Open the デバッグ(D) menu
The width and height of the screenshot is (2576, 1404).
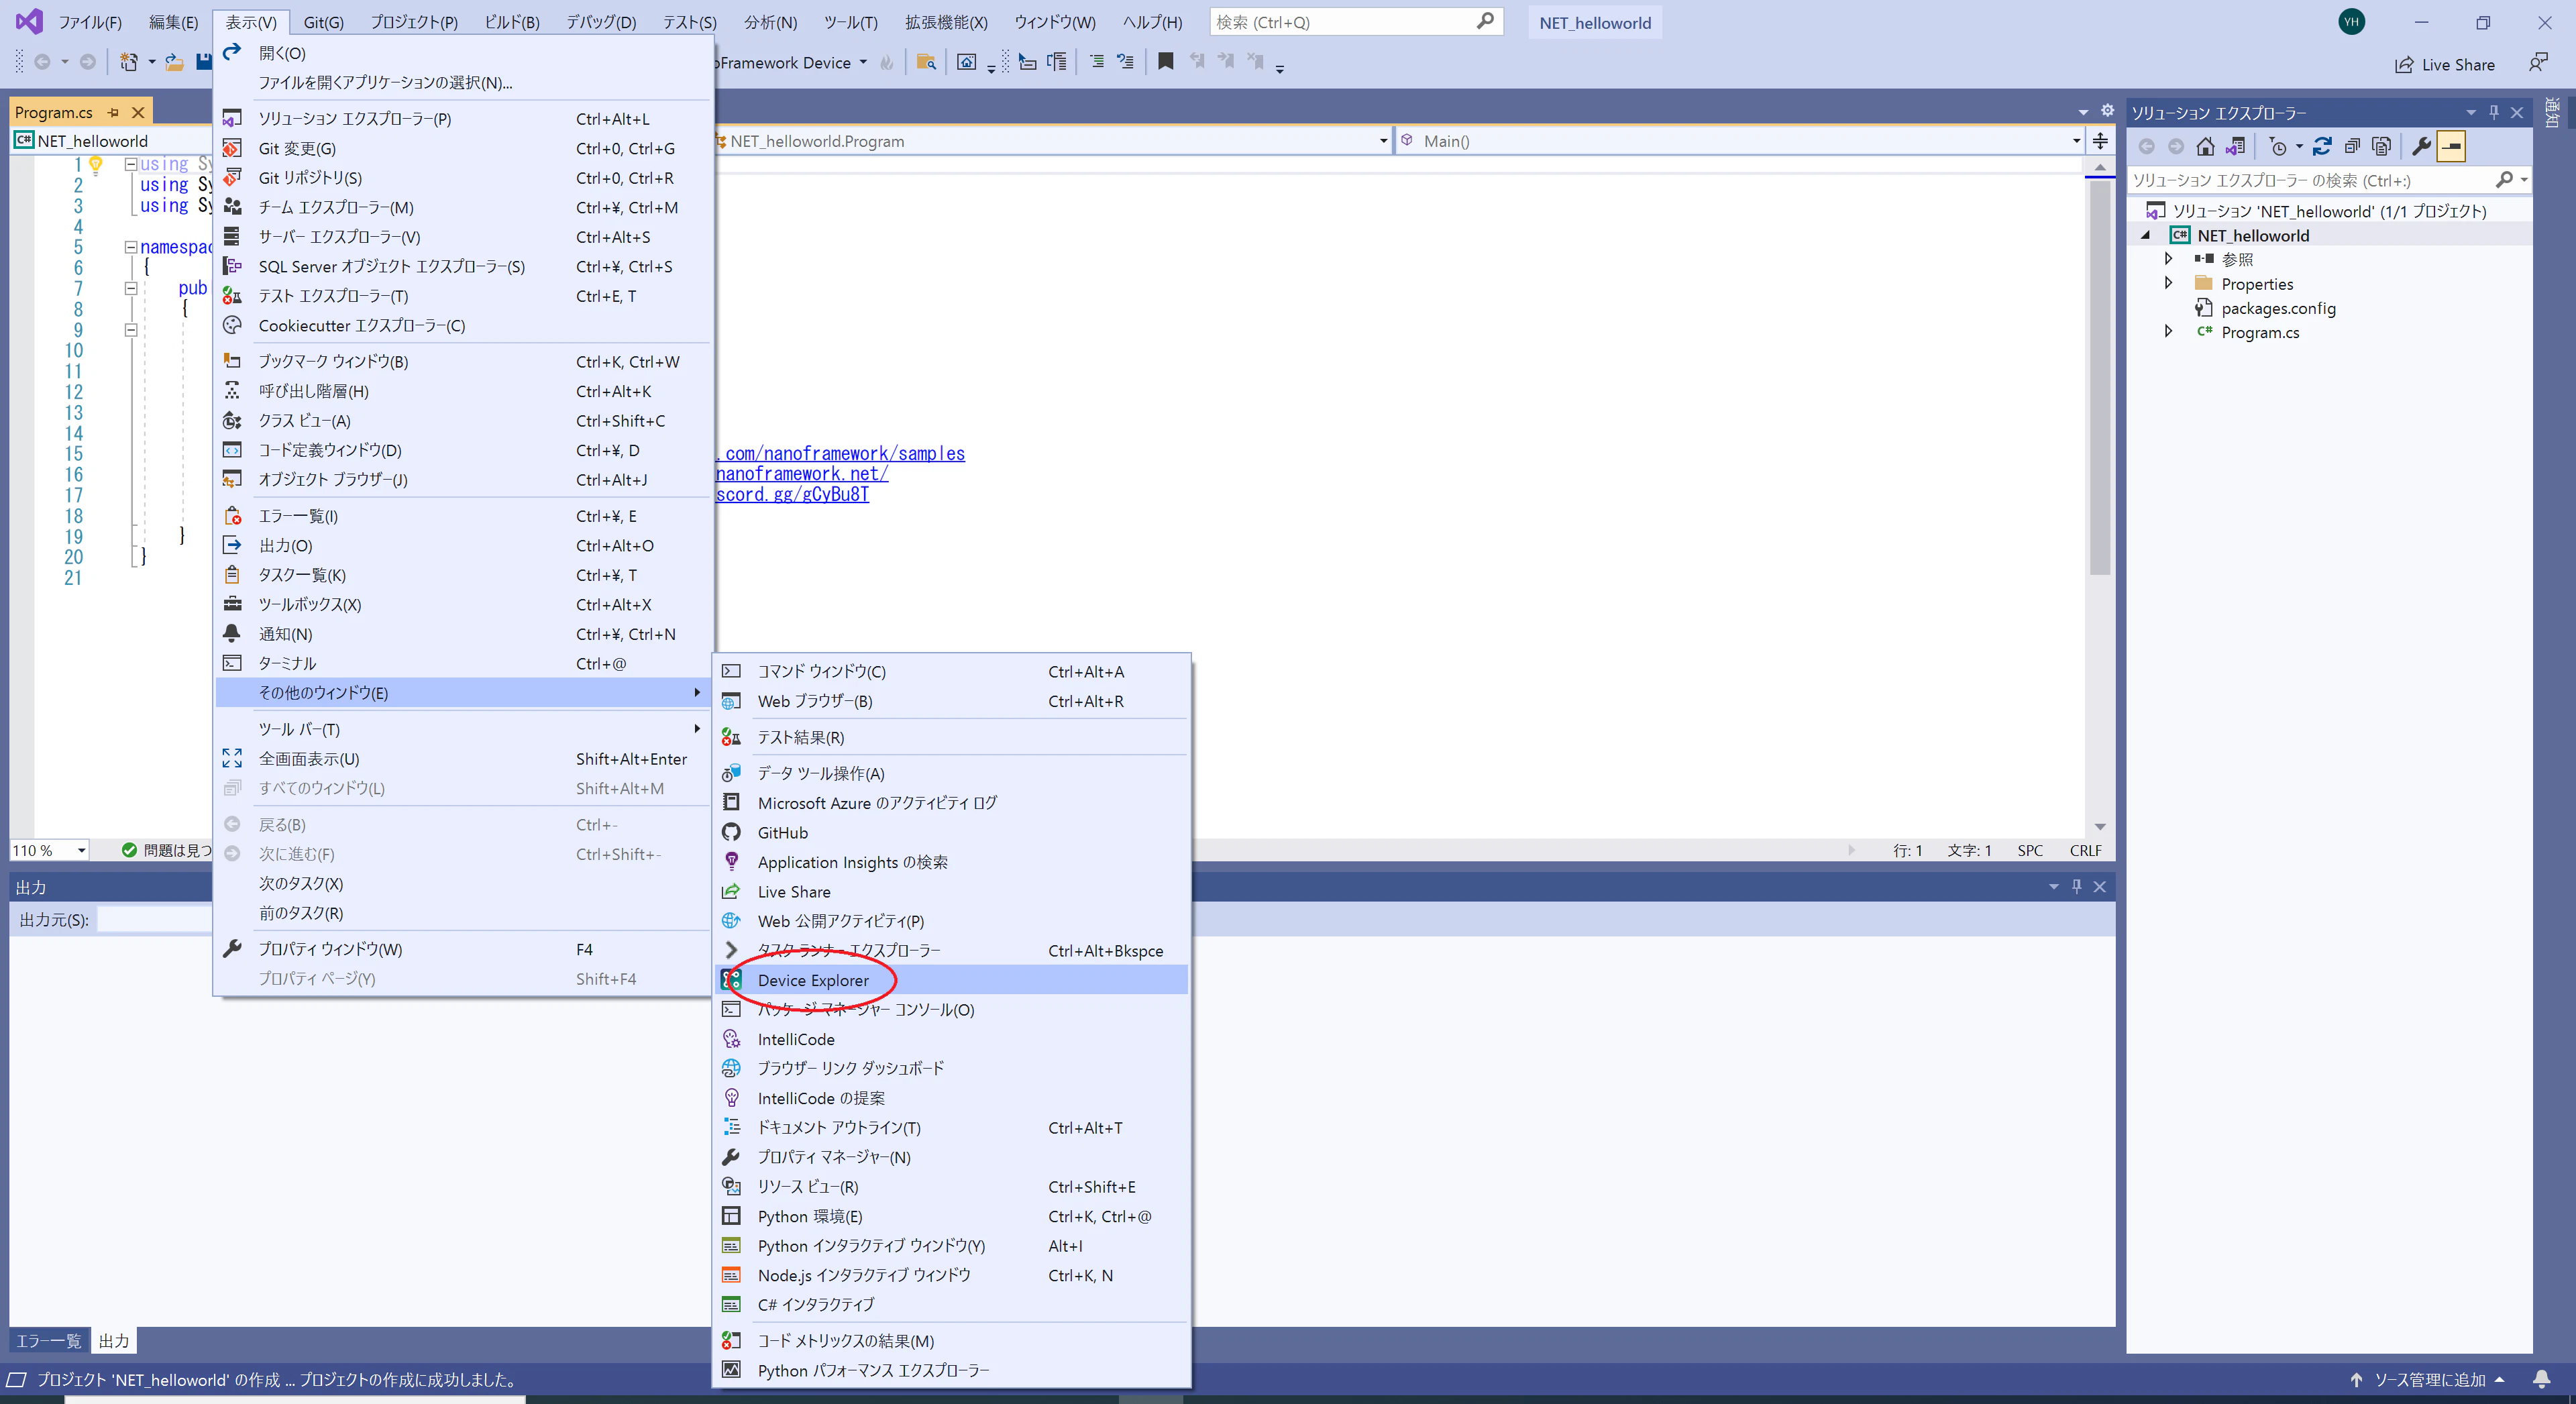pyautogui.click(x=600, y=22)
